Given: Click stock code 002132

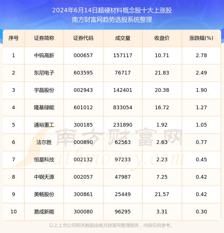Looking at the screenshot, I should 83,160.
